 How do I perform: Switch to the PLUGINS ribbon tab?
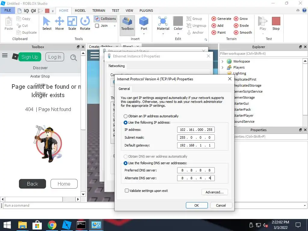(146, 11)
